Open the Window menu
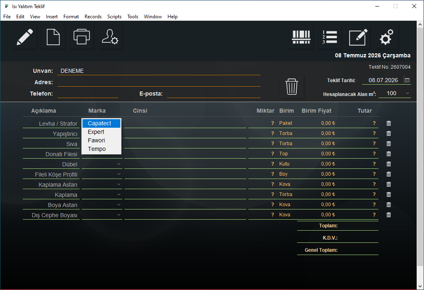The height and width of the screenshot is (290, 424). [x=153, y=17]
